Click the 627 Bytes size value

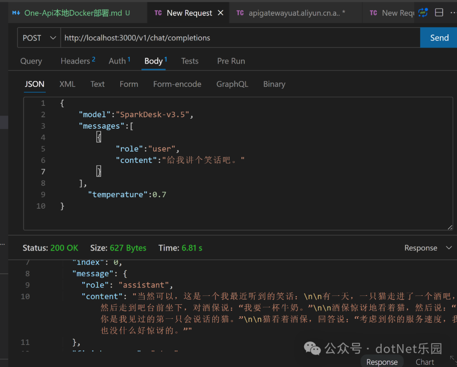(128, 248)
